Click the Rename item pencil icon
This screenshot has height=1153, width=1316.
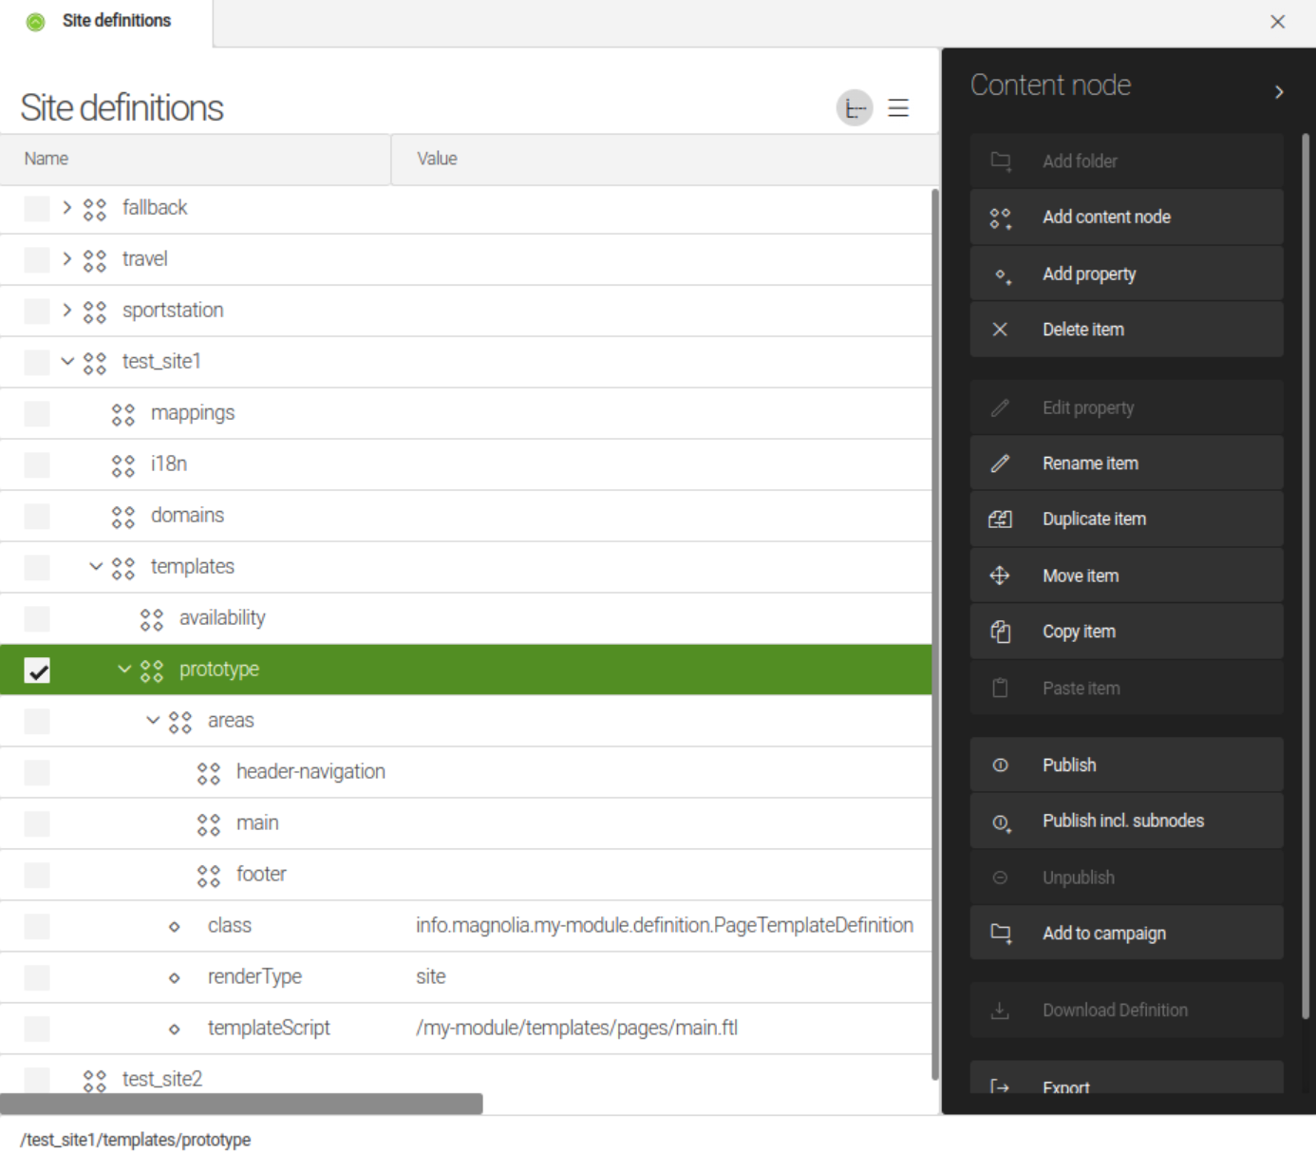click(1000, 463)
